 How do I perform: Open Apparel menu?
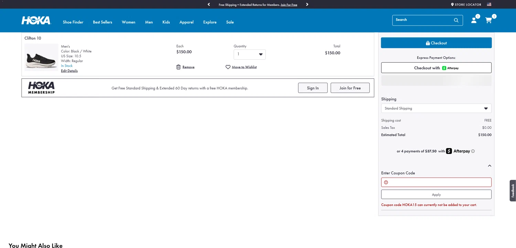pos(186,22)
